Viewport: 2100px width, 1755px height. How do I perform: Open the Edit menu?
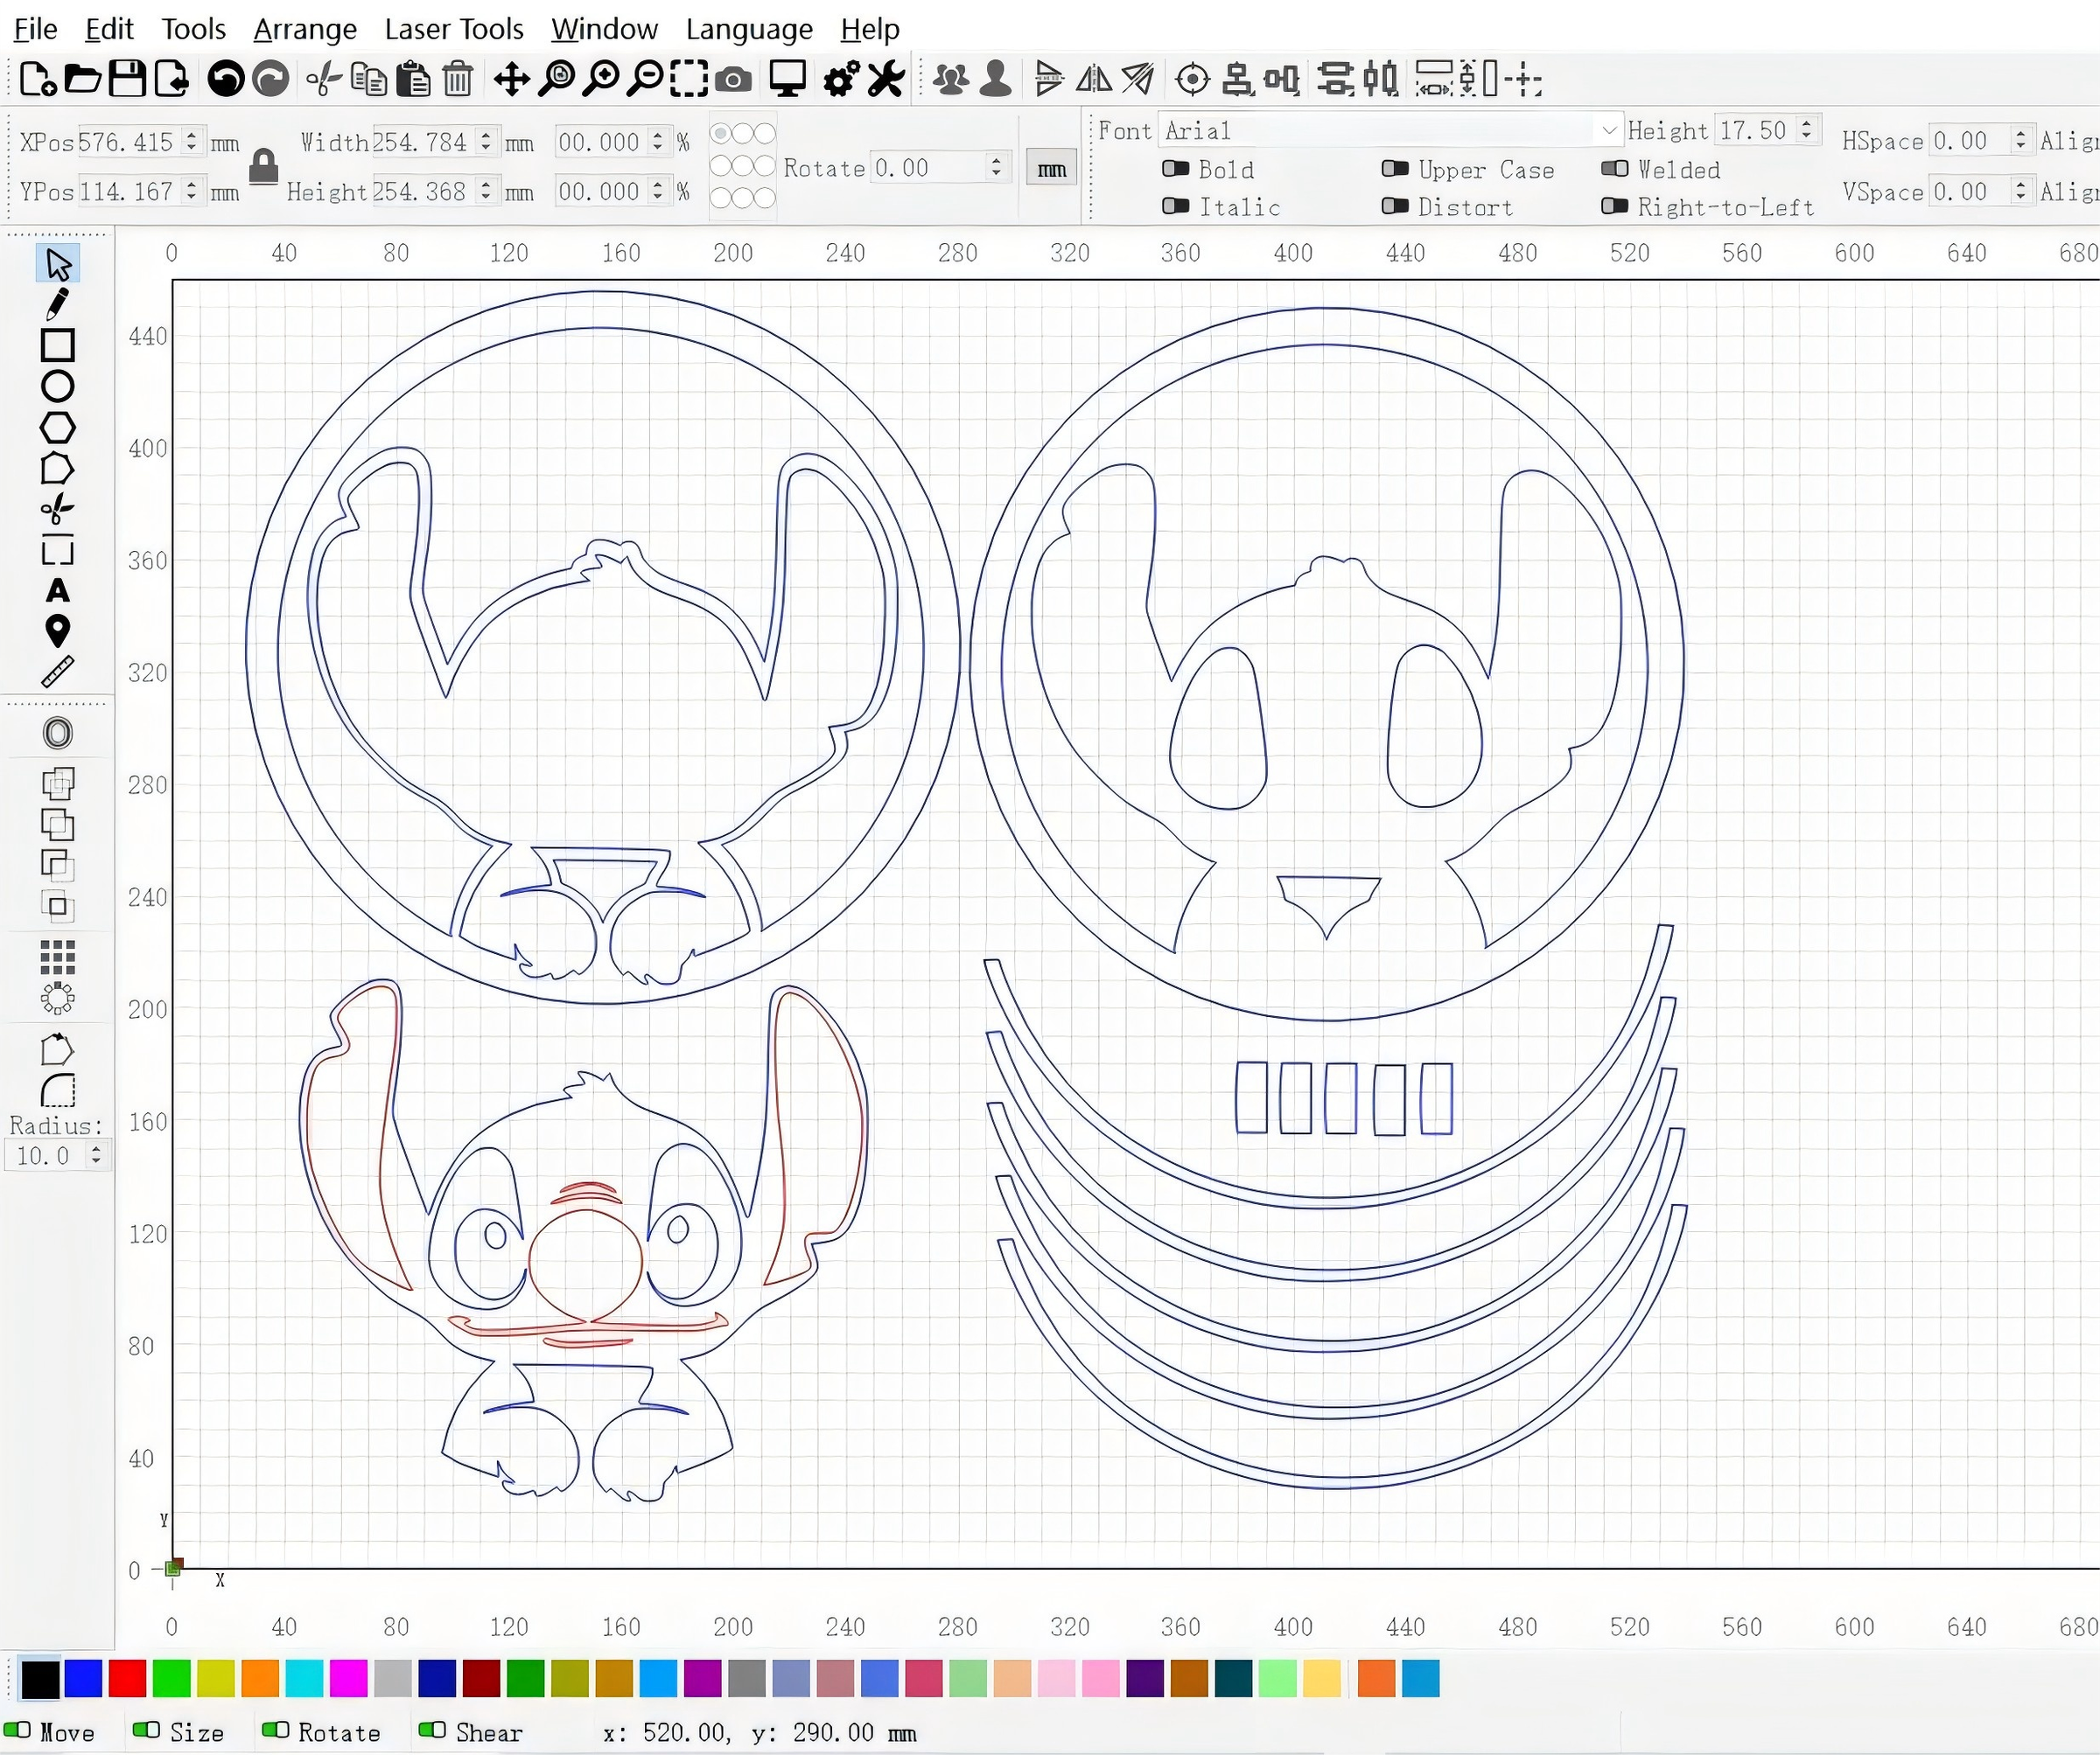pos(109,29)
